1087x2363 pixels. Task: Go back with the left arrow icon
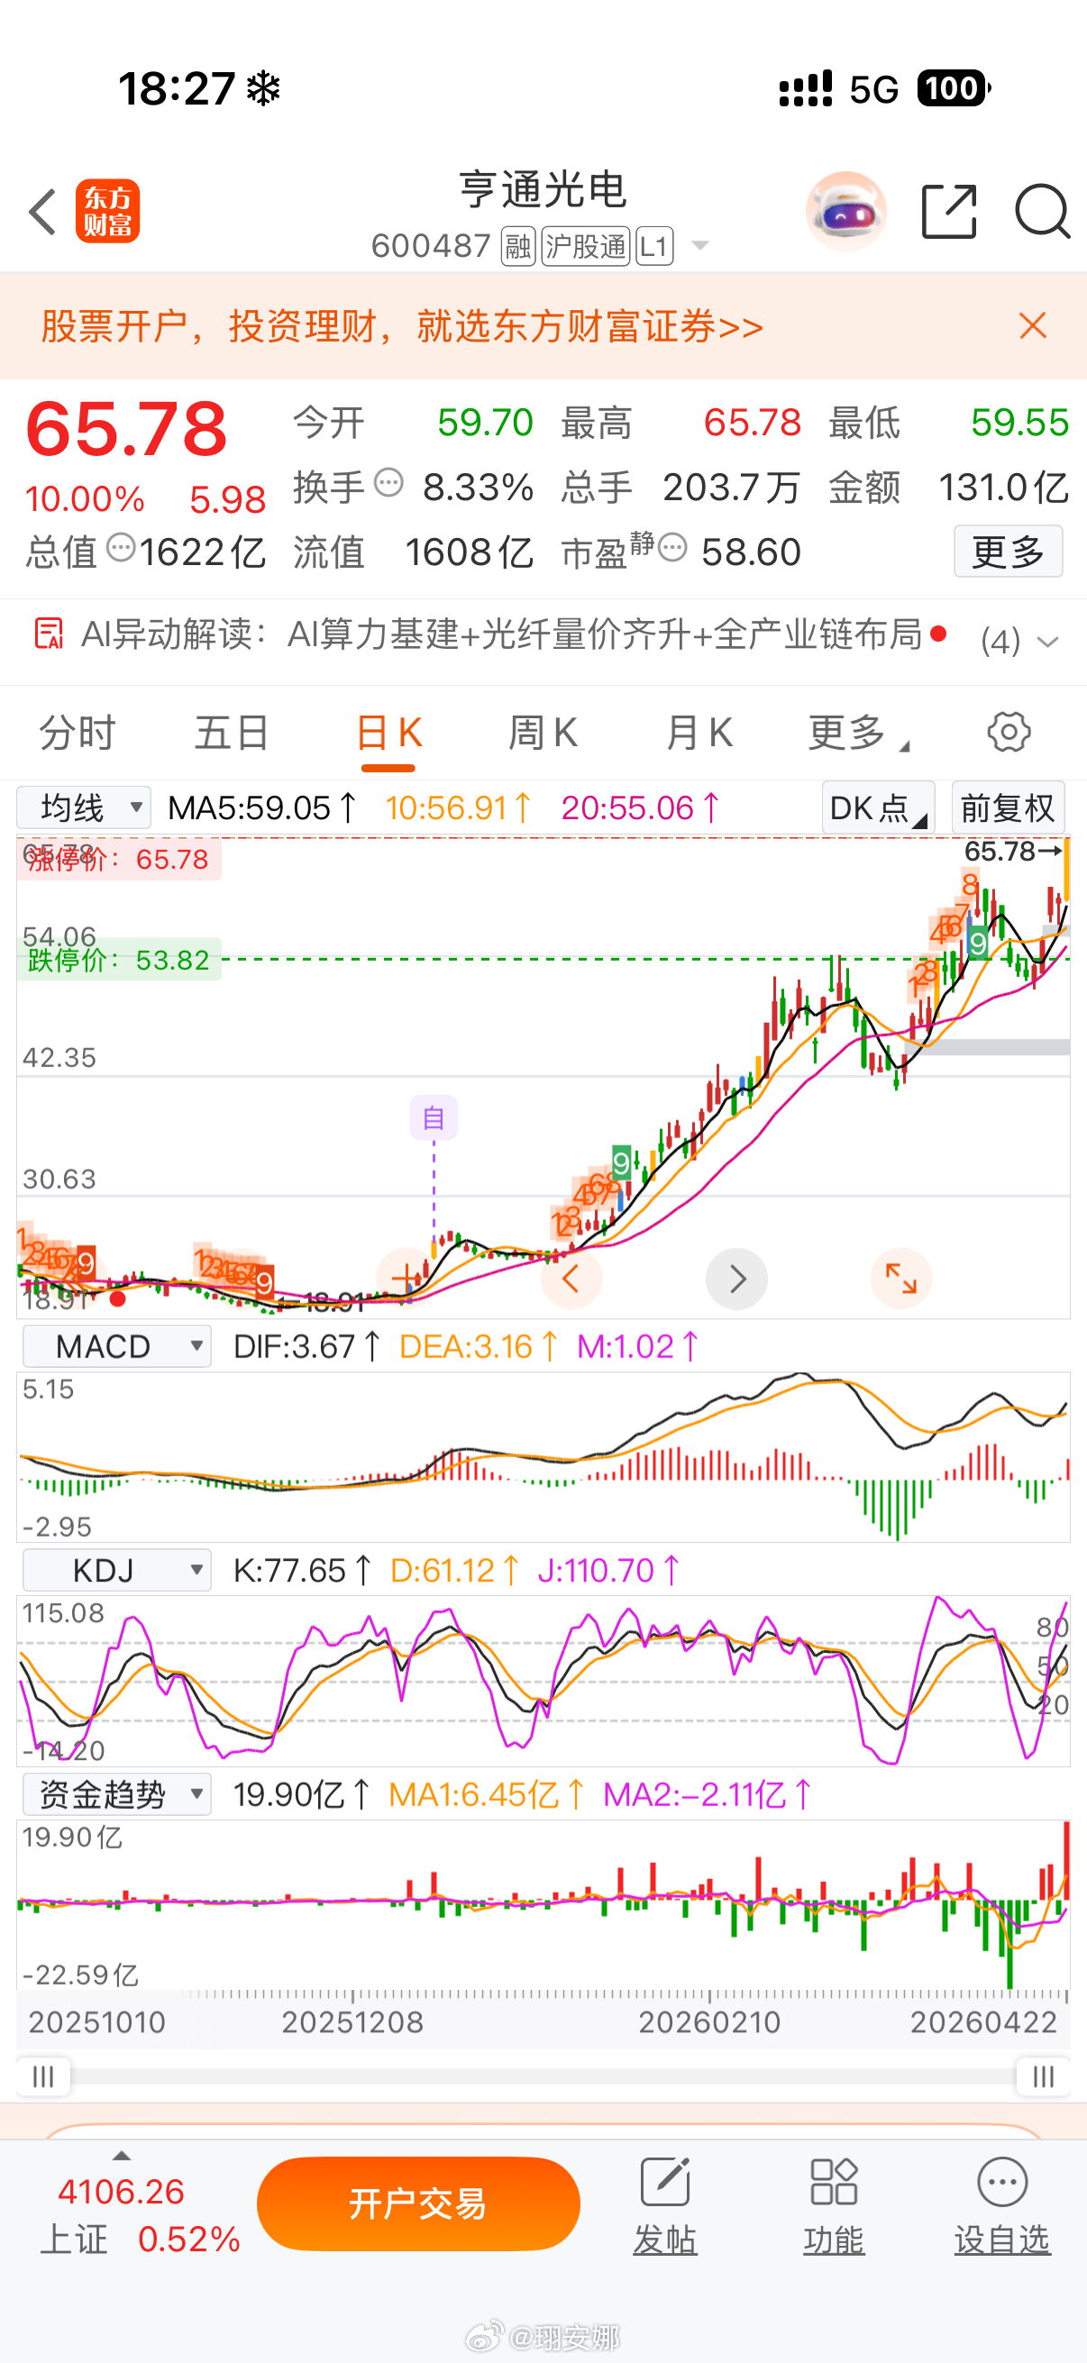pos(42,212)
